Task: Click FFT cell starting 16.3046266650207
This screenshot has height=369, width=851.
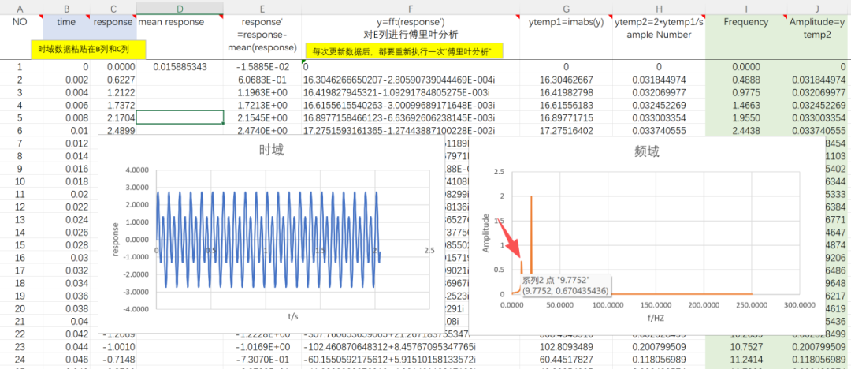Action: (411, 80)
